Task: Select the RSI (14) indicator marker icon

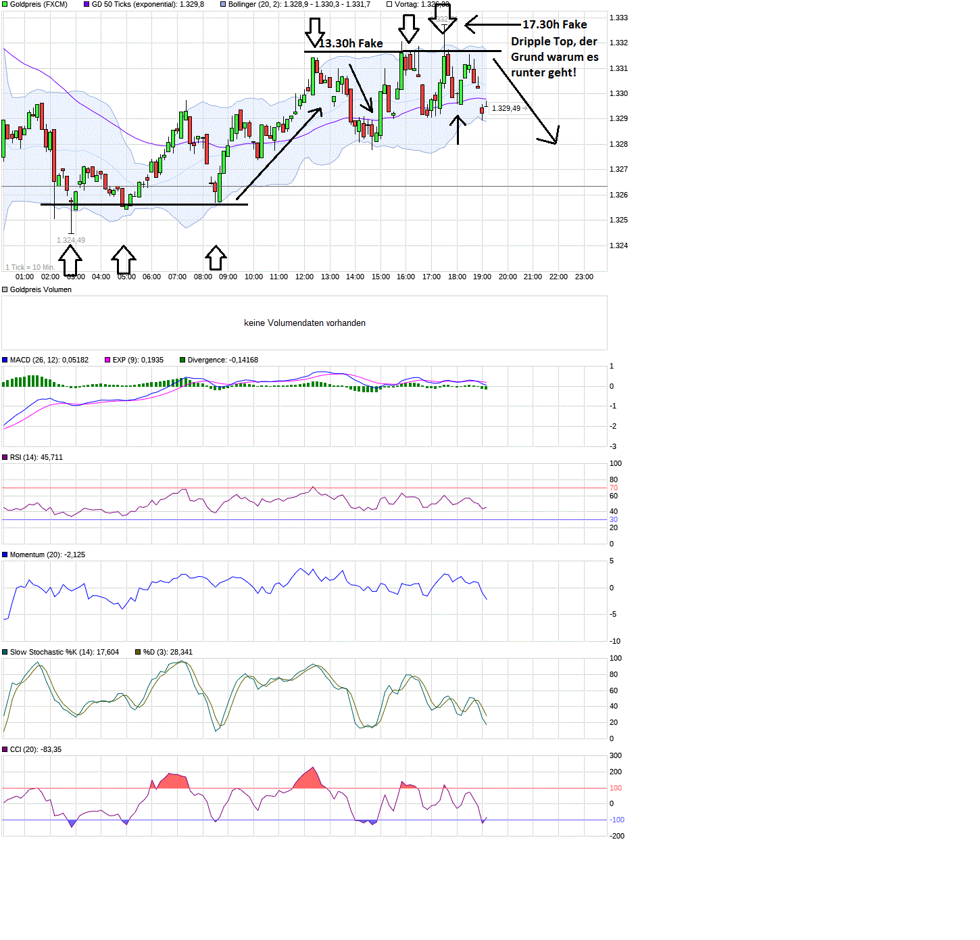Action: [5, 456]
